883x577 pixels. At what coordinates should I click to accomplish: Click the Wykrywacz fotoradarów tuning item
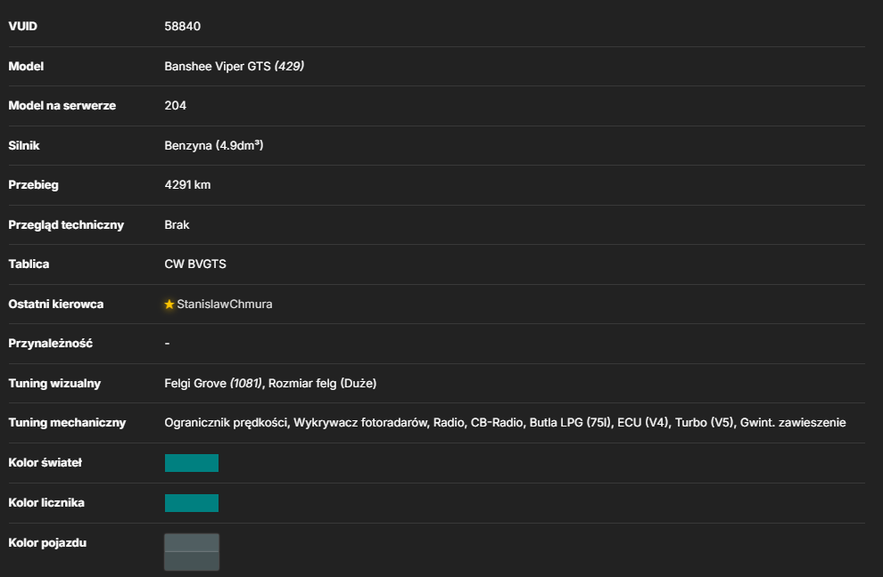pyautogui.click(x=360, y=423)
